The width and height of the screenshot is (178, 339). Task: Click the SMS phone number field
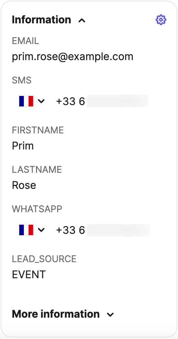[x=102, y=101]
